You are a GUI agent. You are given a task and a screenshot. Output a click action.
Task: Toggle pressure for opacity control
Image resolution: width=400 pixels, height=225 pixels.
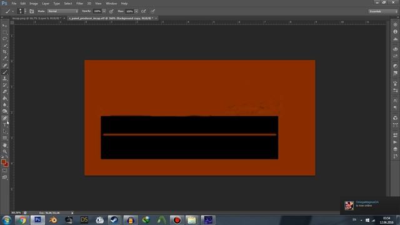111,11
